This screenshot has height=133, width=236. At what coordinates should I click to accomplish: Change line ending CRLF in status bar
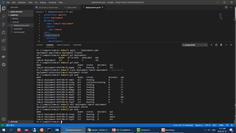click(x=214, y=125)
